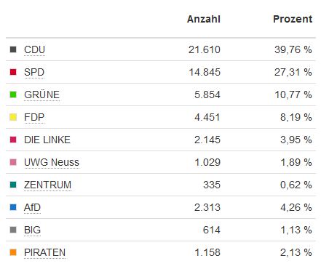Click the teal ZENTRUM color square
The width and height of the screenshot is (321, 269).
pos(13,185)
